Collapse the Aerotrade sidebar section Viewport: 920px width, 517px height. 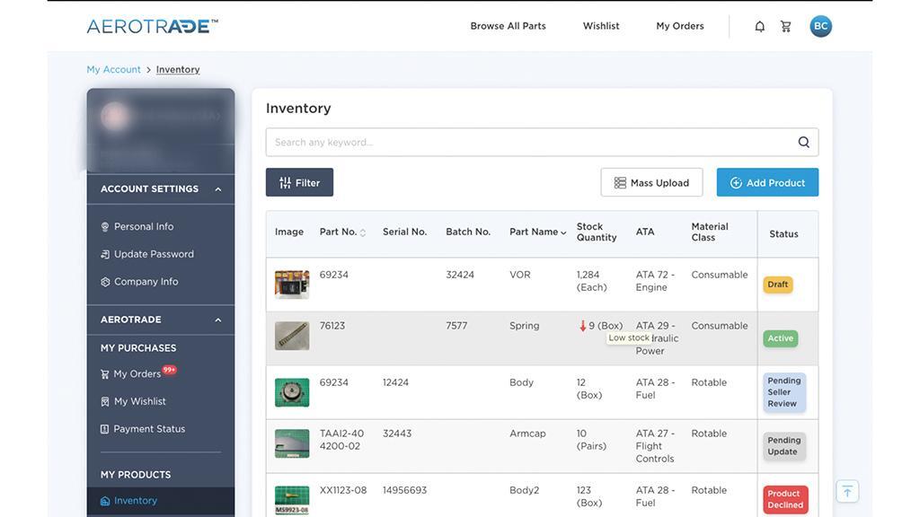point(217,320)
